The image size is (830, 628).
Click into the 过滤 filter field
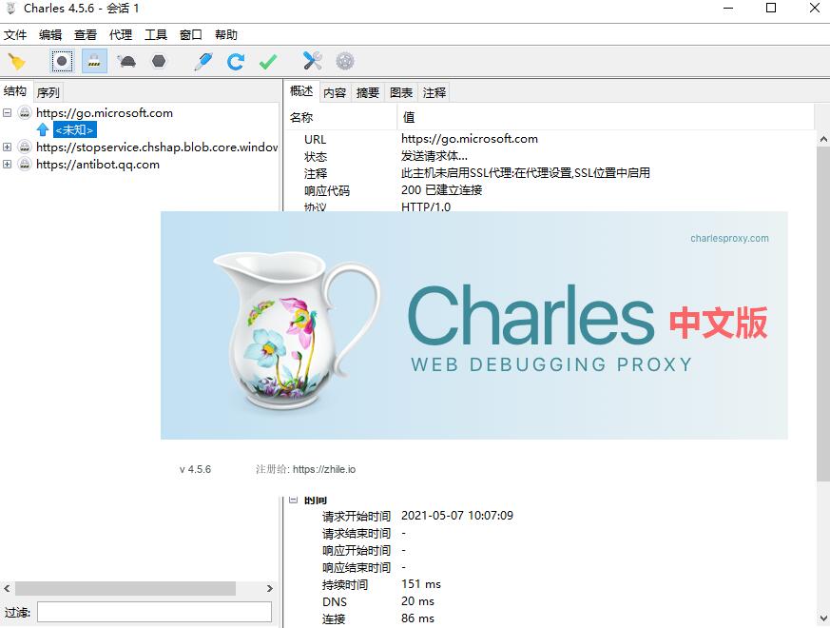point(154,612)
